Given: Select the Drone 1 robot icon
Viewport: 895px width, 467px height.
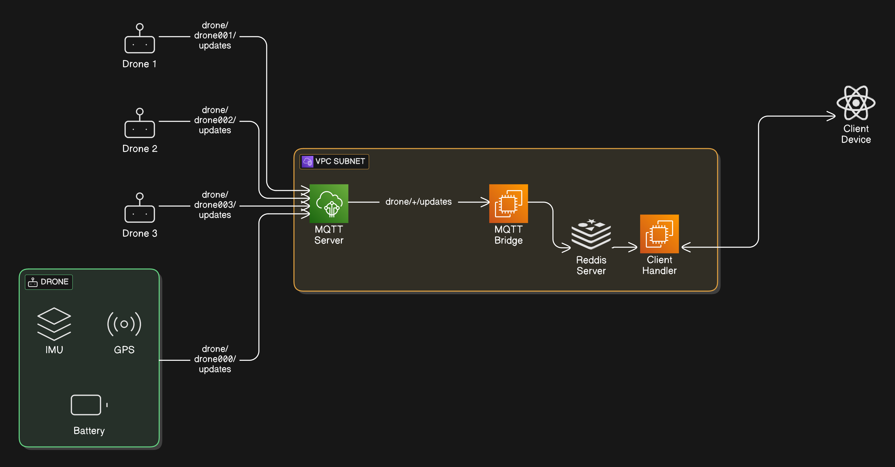Looking at the screenshot, I should point(140,38).
